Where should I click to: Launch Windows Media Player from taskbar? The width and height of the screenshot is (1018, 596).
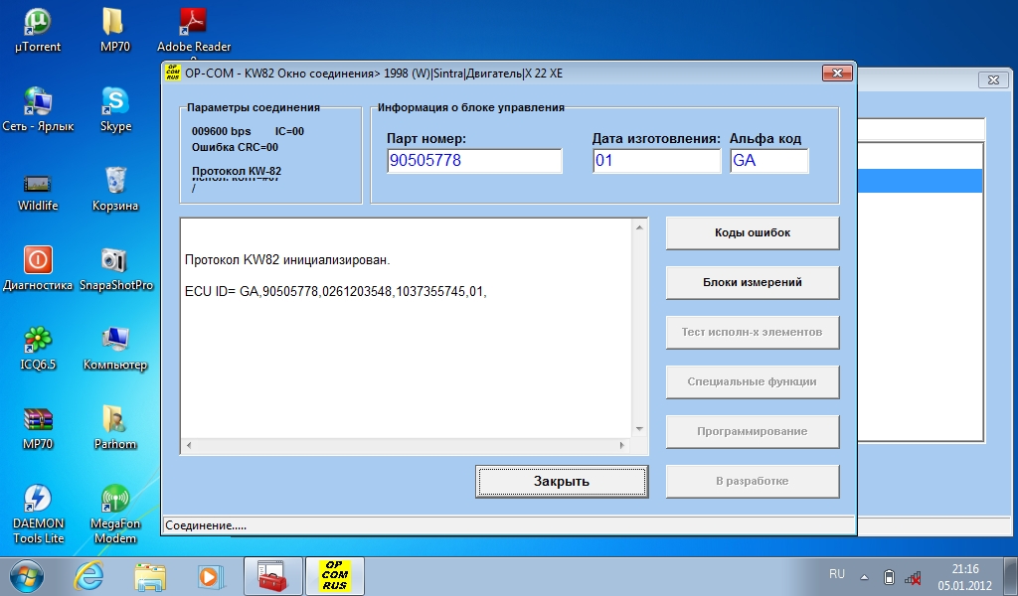tap(211, 576)
